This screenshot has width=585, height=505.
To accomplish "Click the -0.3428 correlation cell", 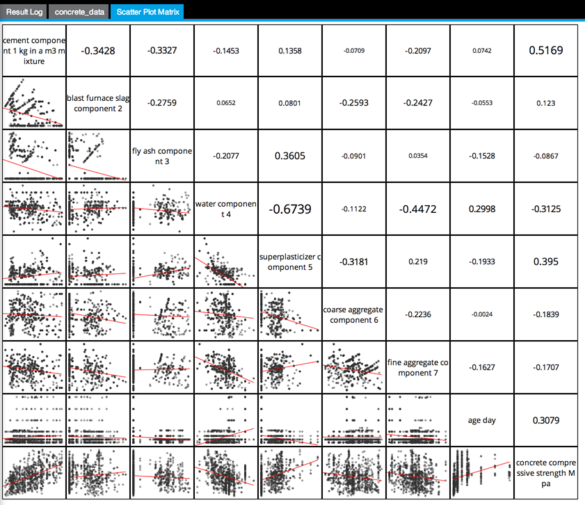I will [97, 51].
